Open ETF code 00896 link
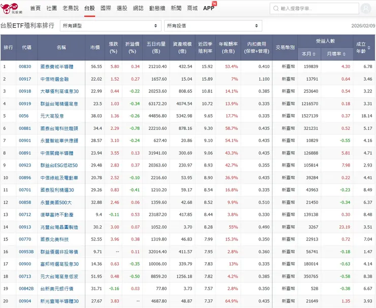The height and width of the screenshot is (308, 376). [x=25, y=178]
